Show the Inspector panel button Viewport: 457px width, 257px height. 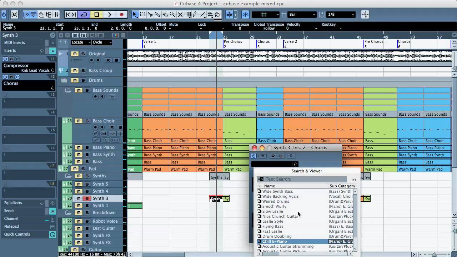[26, 15]
